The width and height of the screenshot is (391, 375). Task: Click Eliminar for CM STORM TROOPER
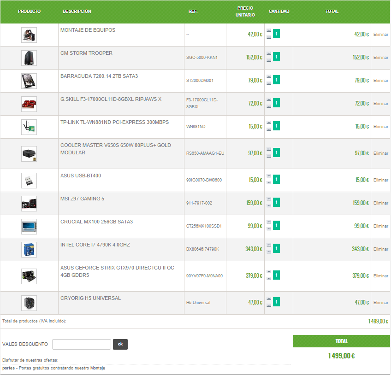[x=381, y=57]
